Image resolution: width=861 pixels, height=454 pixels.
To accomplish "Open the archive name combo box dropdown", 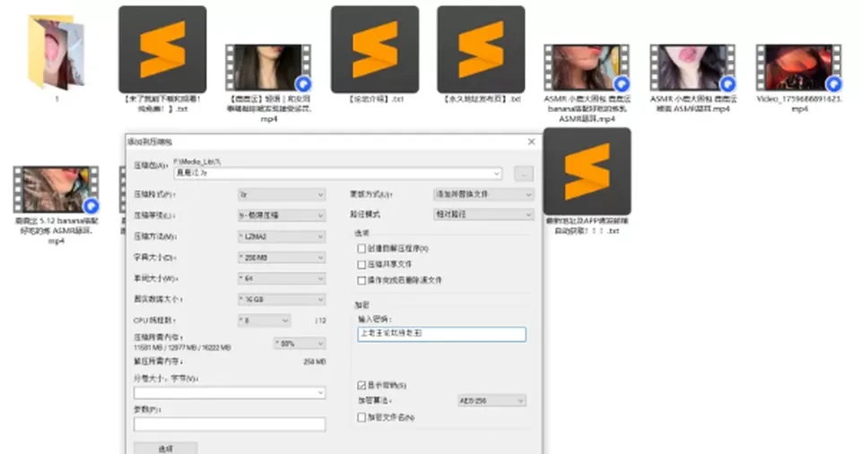I will click(x=496, y=173).
